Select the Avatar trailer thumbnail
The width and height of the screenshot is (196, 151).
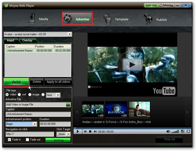[x=93, y=109]
